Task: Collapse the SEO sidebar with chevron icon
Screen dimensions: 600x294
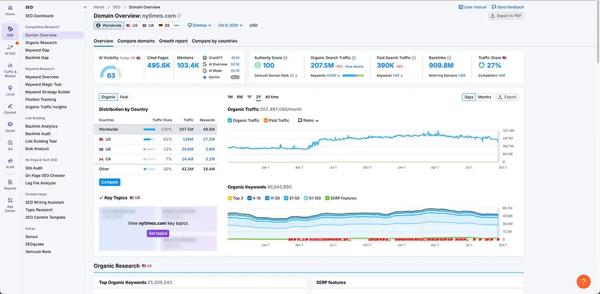Action: point(85,7)
